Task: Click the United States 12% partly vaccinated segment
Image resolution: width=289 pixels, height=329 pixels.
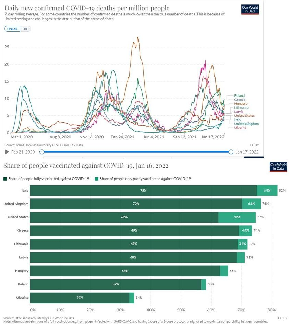Action: (237, 217)
